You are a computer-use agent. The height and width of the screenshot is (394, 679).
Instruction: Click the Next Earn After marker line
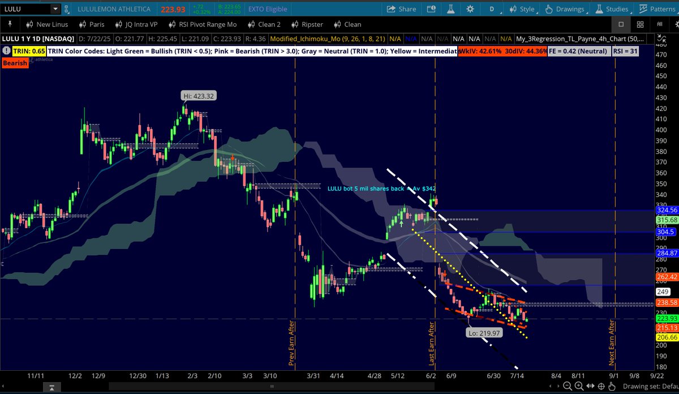coord(614,215)
